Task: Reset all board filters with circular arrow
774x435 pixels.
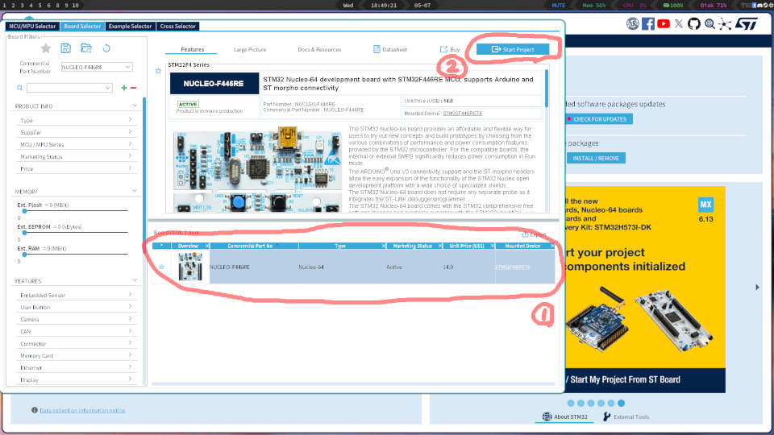Action: point(106,48)
